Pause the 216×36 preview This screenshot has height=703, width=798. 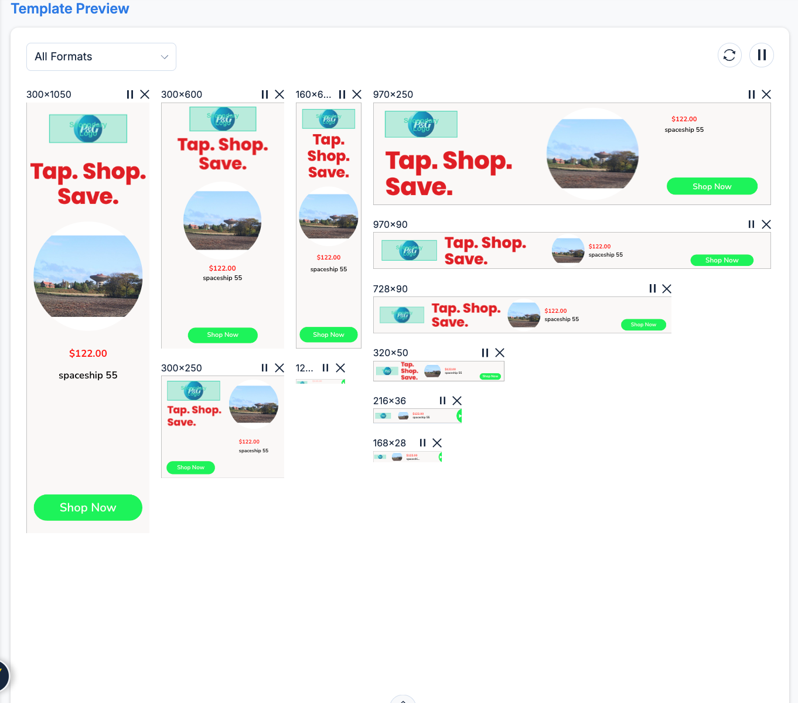coord(443,401)
